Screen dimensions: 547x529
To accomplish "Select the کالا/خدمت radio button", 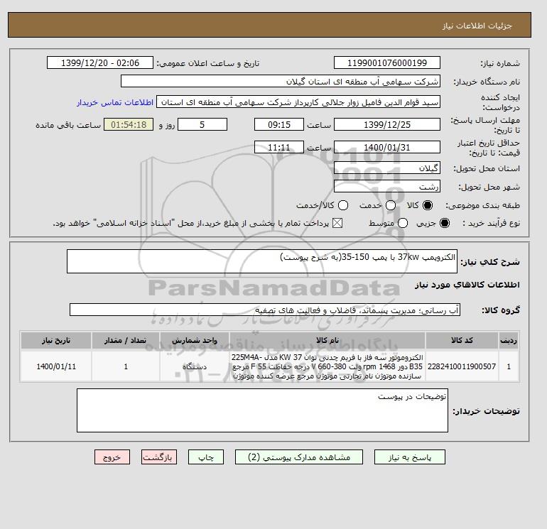I will click(x=343, y=205).
